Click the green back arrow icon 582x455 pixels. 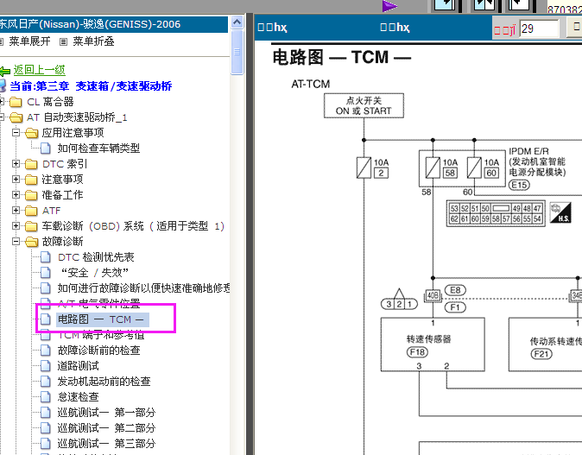tap(4, 71)
